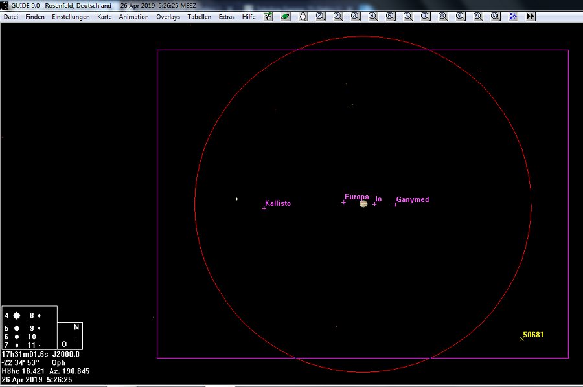The image size is (583, 387).
Task: Open the Extras menu
Action: [227, 17]
